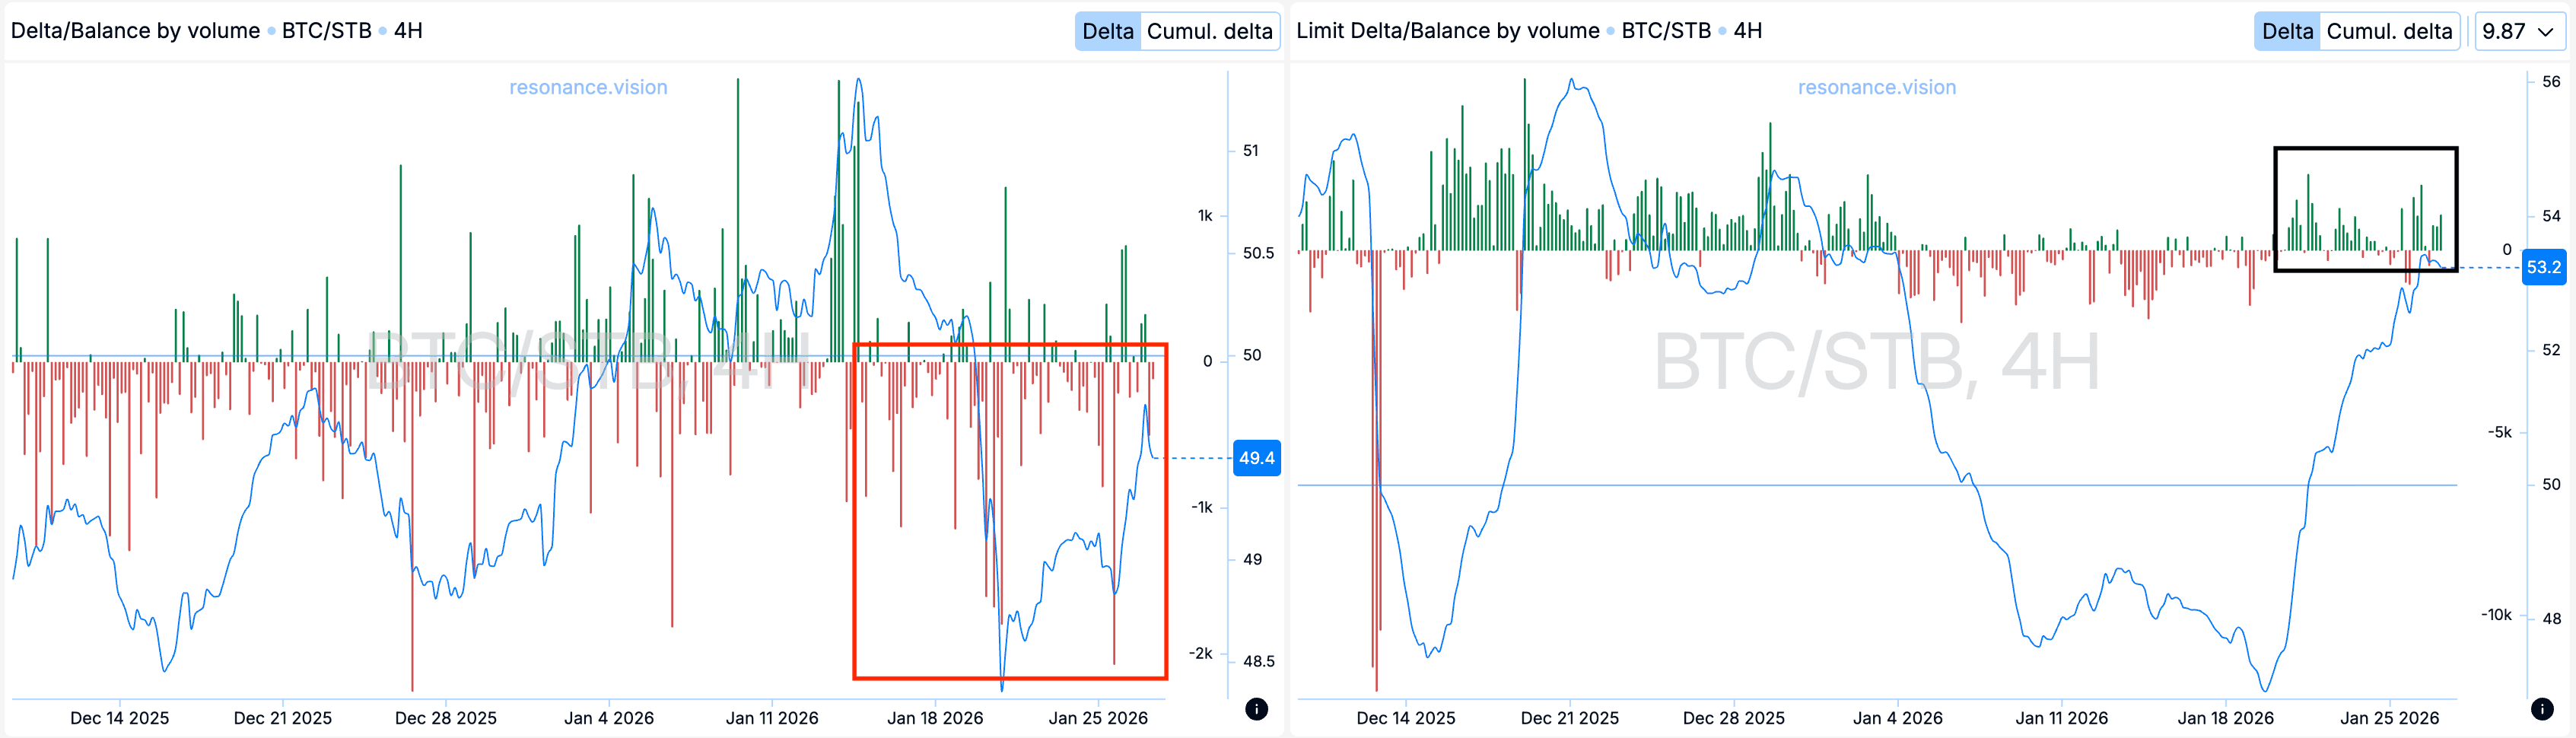This screenshot has height=738, width=2576.
Task: Select Delta tab on the Limit Delta chart
Action: (x=2287, y=31)
